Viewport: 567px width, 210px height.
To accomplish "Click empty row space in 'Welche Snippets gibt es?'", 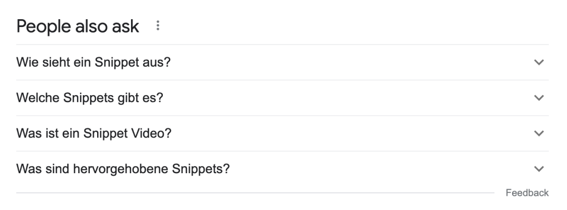I will pos(343,98).
